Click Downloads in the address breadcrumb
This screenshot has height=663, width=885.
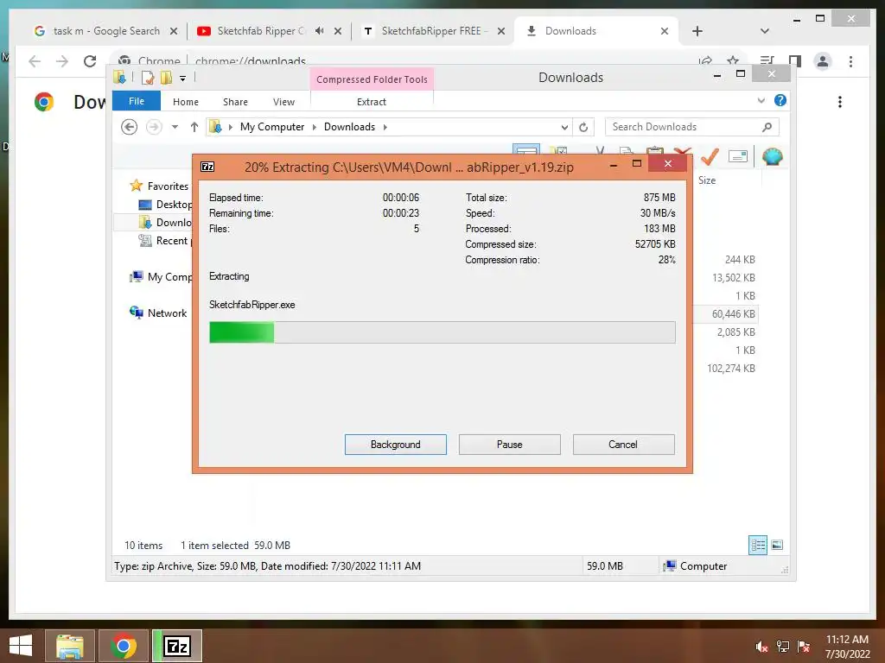(349, 127)
